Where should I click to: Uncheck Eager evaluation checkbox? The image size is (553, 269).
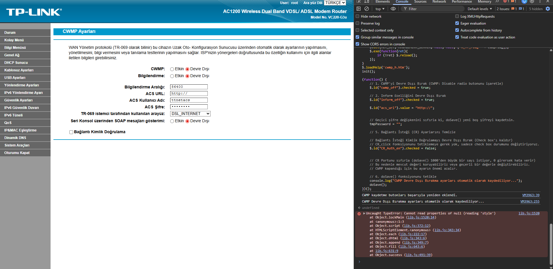(x=457, y=23)
